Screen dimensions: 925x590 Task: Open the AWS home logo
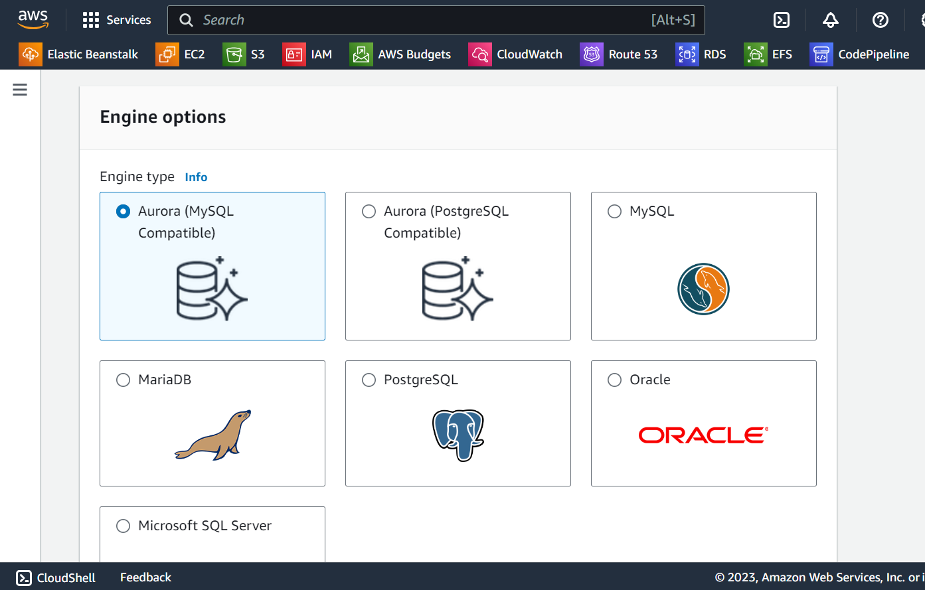[33, 20]
